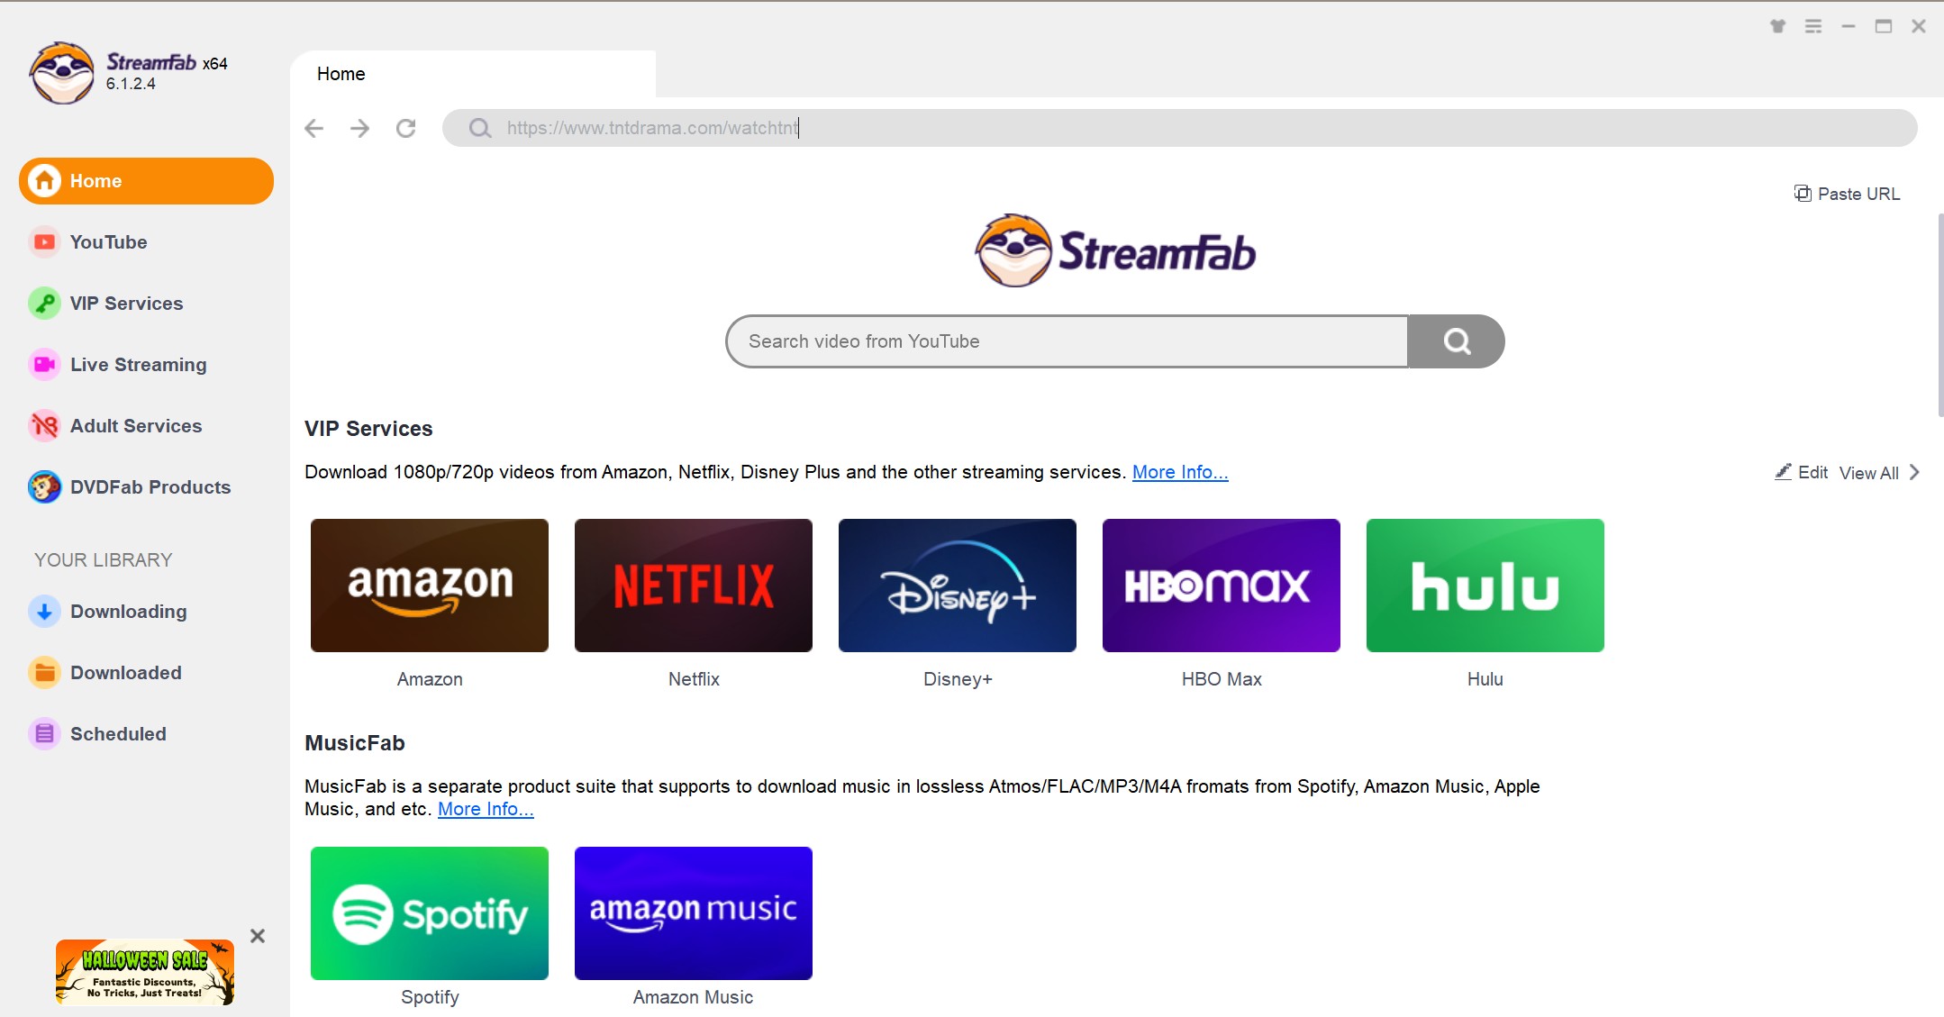
Task: Open the Amazon service tile
Action: pos(430,586)
